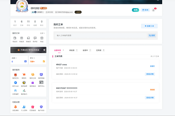This screenshot has width=175, height=116.
Task: Click the 搜索 search button
Action: tap(152, 35)
